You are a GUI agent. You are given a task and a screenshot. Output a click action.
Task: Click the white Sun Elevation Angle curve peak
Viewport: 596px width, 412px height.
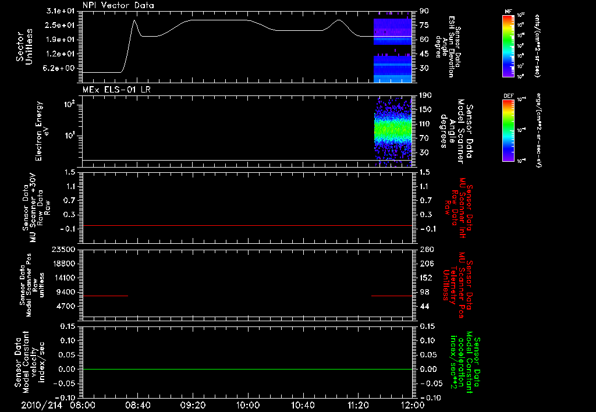click(x=134, y=20)
